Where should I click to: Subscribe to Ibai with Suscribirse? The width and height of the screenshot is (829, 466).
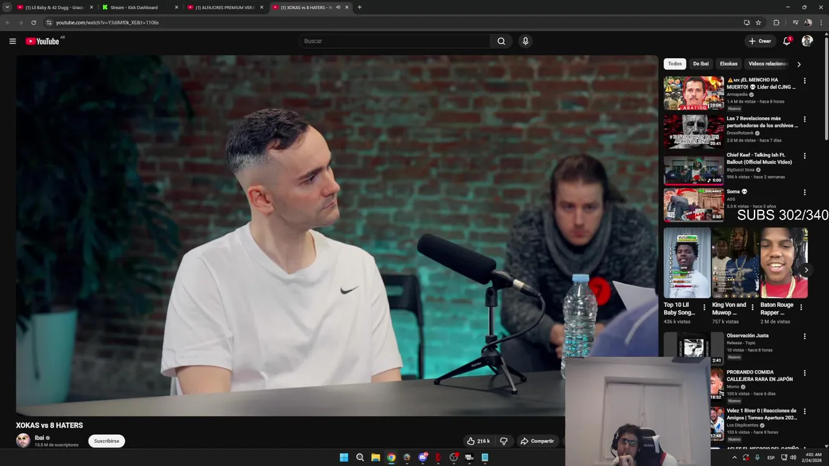(106, 441)
